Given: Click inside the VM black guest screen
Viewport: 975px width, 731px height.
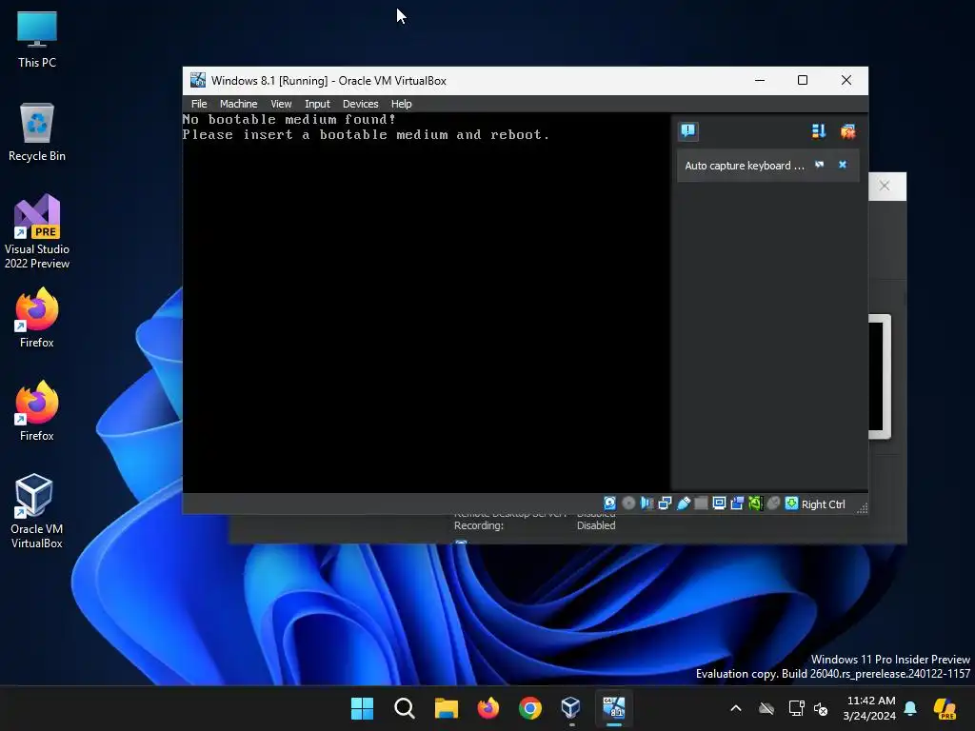Looking at the screenshot, I should [x=426, y=303].
